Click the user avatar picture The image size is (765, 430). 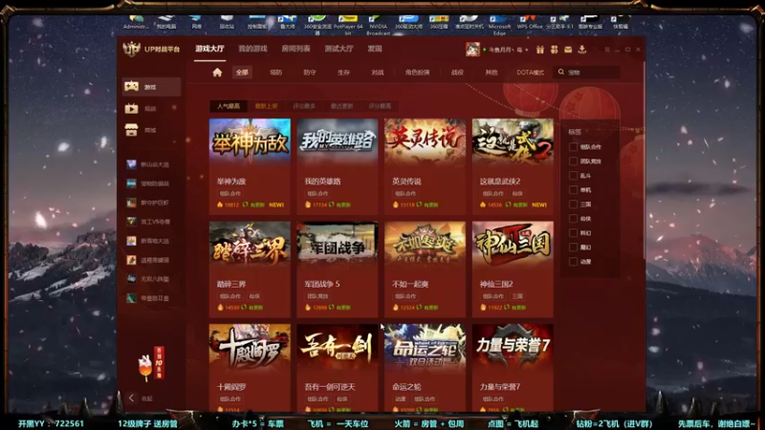(472, 50)
